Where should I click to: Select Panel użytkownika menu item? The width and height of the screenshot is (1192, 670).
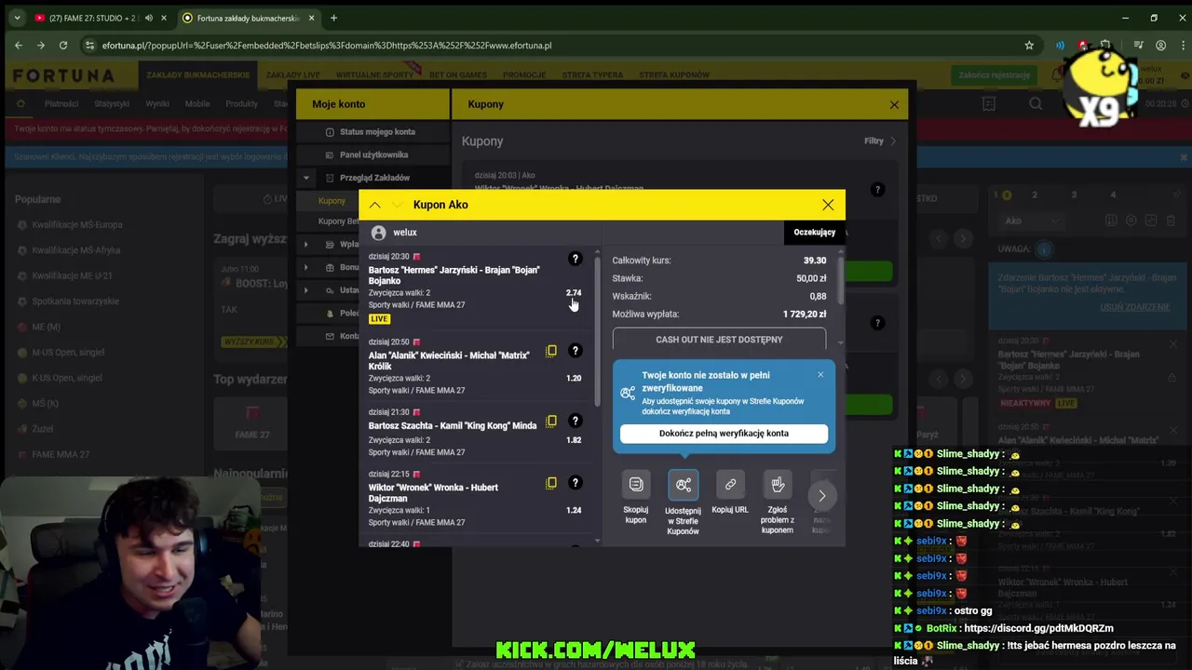[373, 155]
